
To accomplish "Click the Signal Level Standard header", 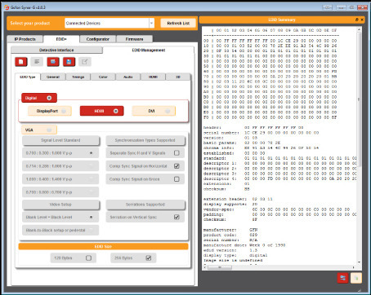I will pyautogui.click(x=60, y=140).
